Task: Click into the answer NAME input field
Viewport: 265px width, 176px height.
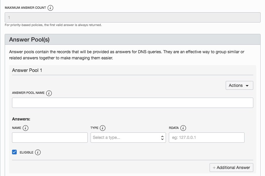Action: (x=50, y=137)
